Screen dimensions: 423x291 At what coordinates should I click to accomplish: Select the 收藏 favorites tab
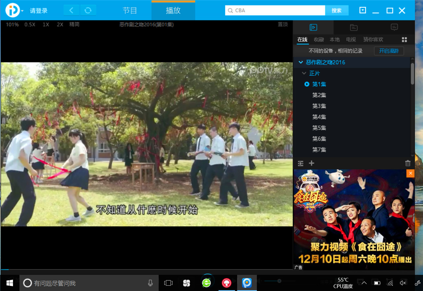(319, 40)
